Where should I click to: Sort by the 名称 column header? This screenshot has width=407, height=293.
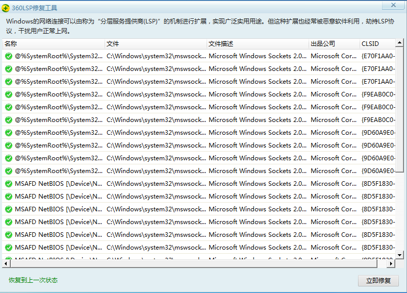[54, 43]
